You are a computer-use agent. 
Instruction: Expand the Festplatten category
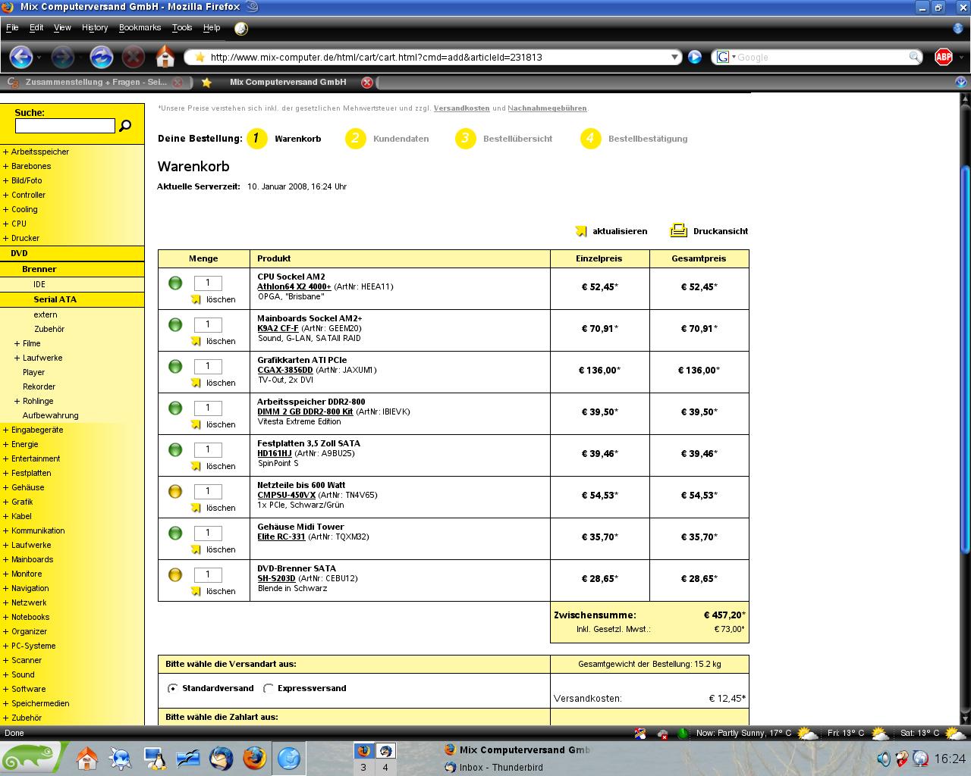coord(5,473)
